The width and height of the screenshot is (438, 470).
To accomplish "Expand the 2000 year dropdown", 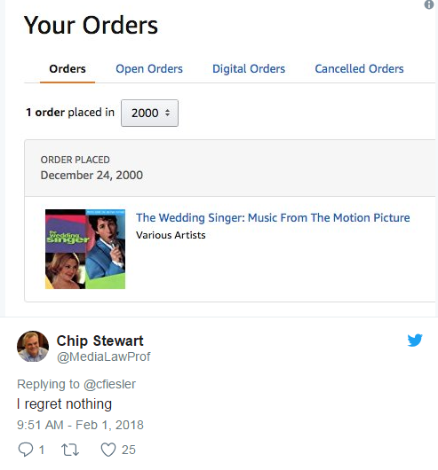I will tap(149, 113).
